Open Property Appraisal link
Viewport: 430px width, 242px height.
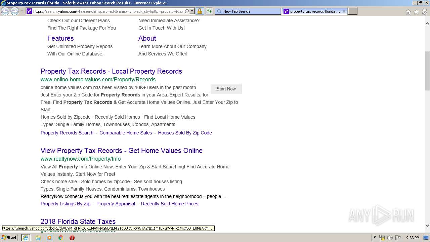point(116,204)
